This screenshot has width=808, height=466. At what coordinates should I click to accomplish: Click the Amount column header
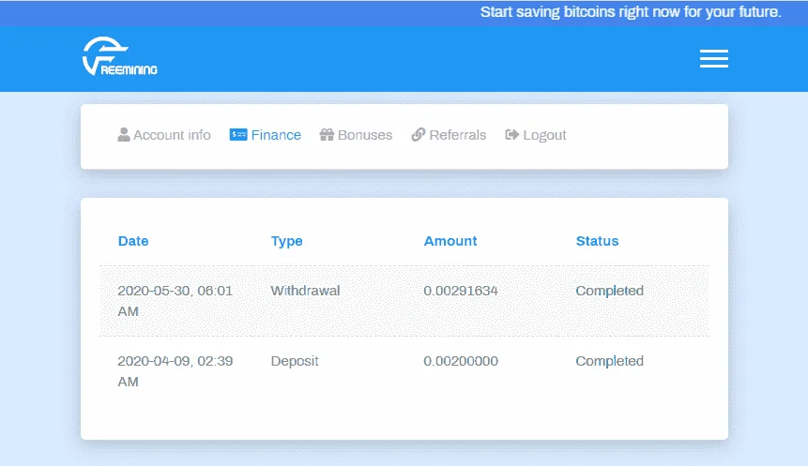[450, 241]
